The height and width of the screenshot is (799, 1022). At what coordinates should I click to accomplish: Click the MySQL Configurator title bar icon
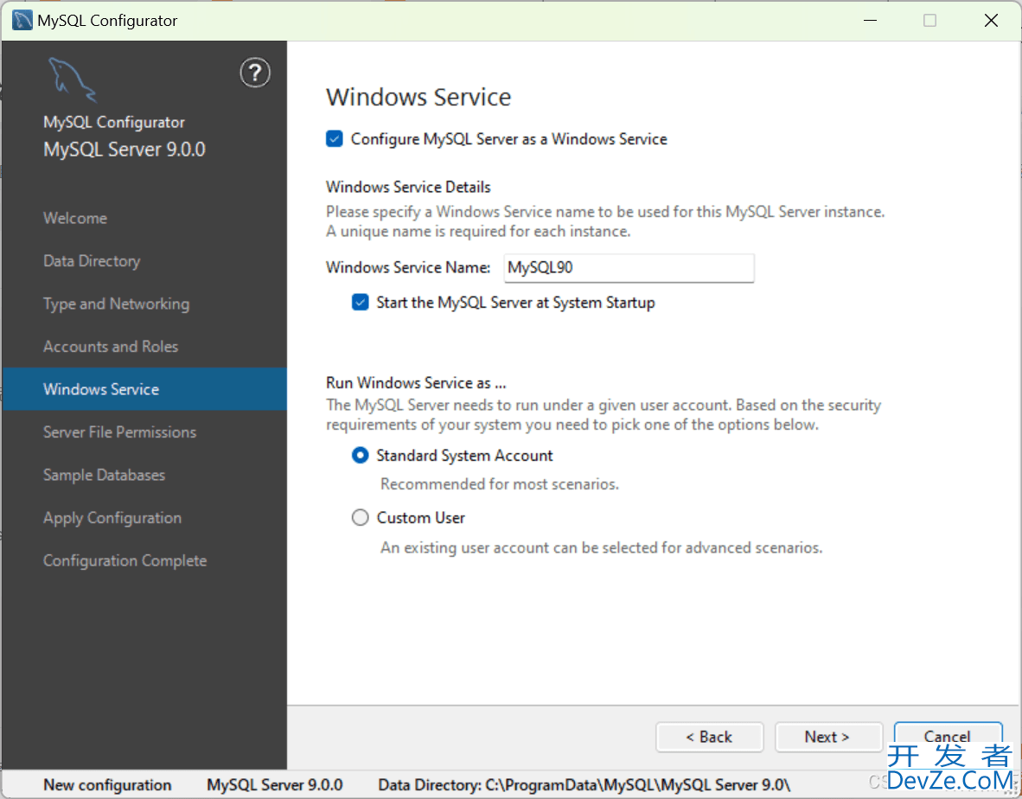[x=22, y=20]
